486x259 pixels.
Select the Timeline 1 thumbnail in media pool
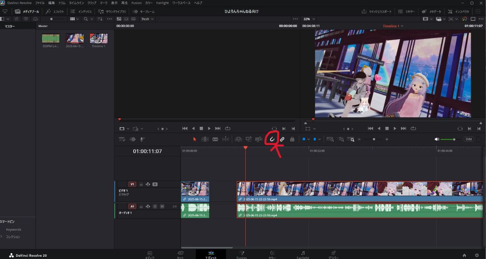[x=99, y=39]
